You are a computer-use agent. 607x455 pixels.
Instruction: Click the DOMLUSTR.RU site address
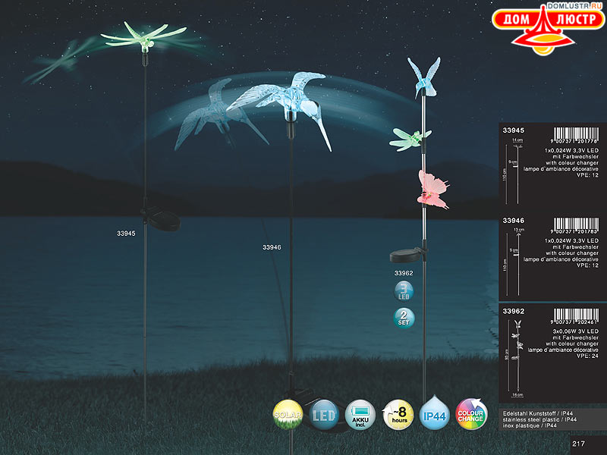[574, 6]
